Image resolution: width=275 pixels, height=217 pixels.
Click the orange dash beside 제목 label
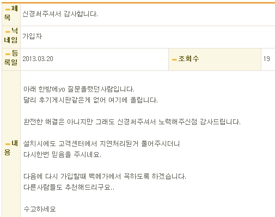click(x=8, y=9)
